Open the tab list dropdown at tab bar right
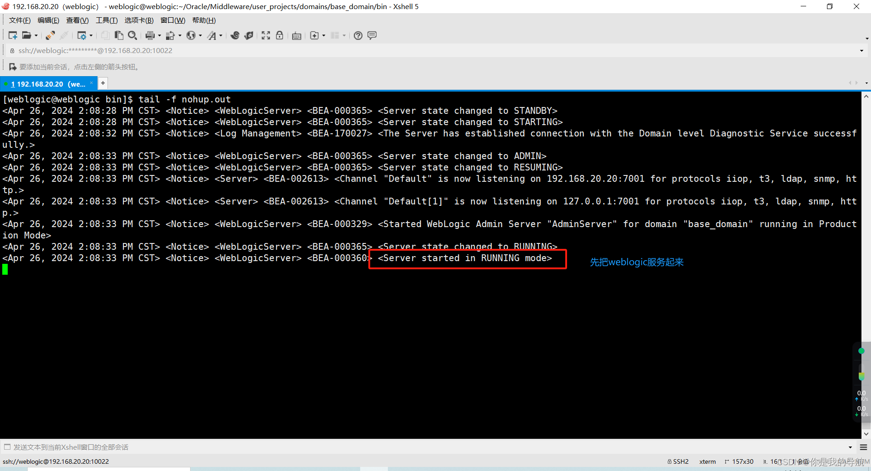This screenshot has height=471, width=871. click(x=866, y=83)
